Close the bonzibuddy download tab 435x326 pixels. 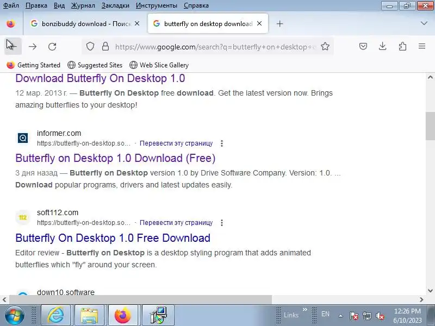[x=137, y=24]
